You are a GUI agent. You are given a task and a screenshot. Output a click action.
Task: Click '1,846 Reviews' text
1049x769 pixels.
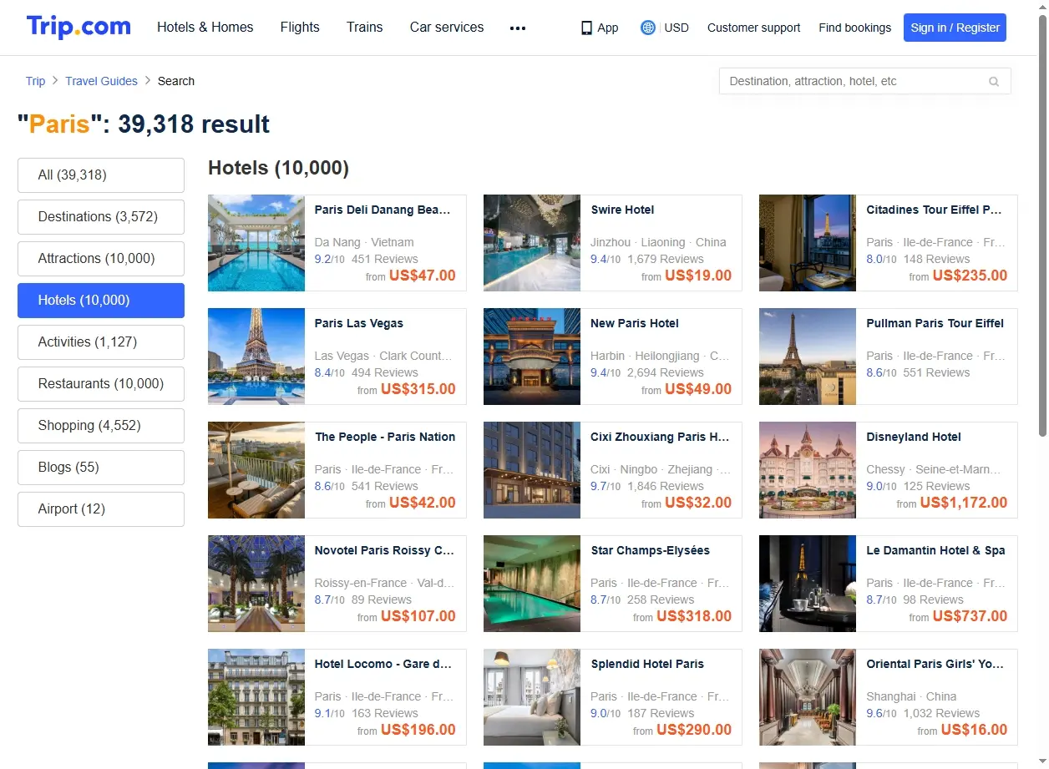[666, 486]
